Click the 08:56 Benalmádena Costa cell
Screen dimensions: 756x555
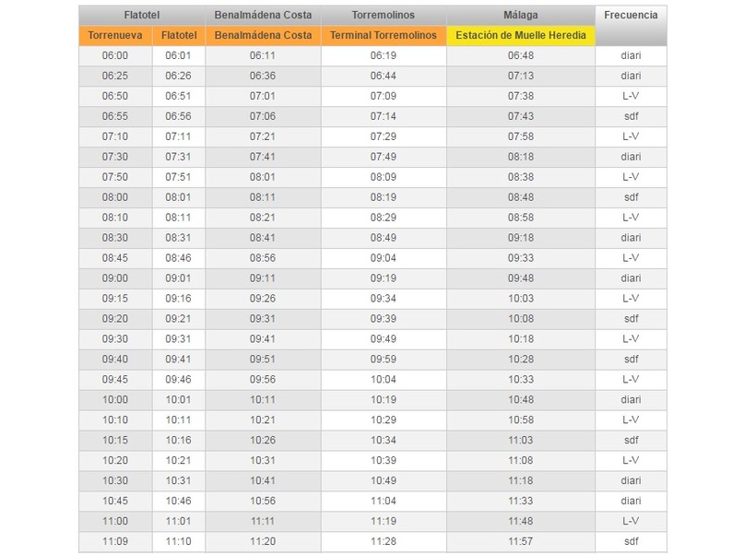[263, 258]
